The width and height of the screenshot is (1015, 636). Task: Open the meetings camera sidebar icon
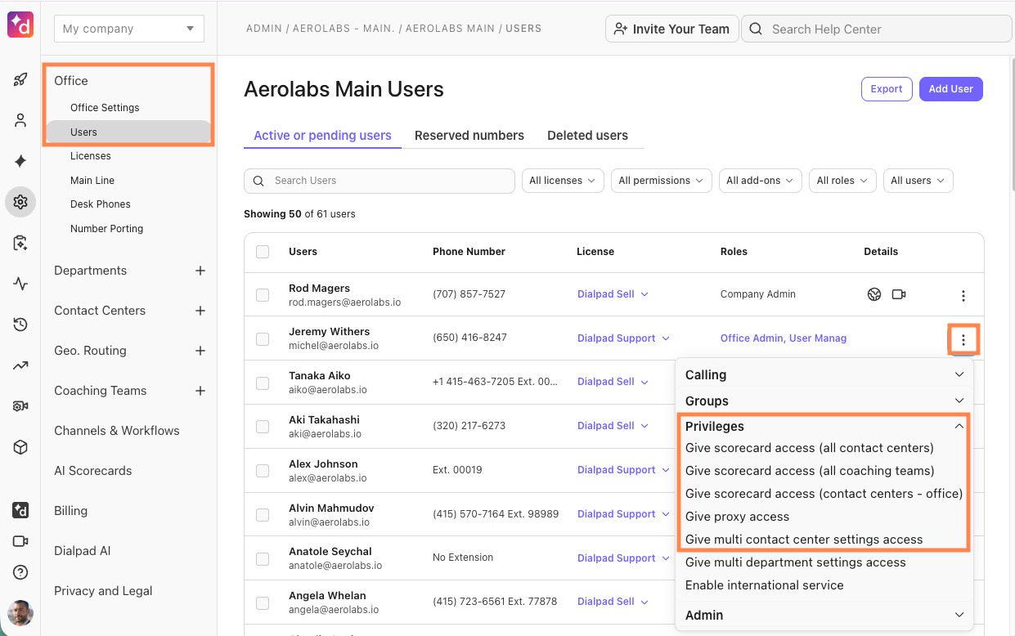(20, 541)
